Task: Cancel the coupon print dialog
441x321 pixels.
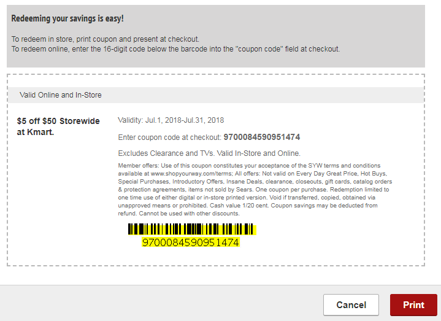Action: click(351, 305)
